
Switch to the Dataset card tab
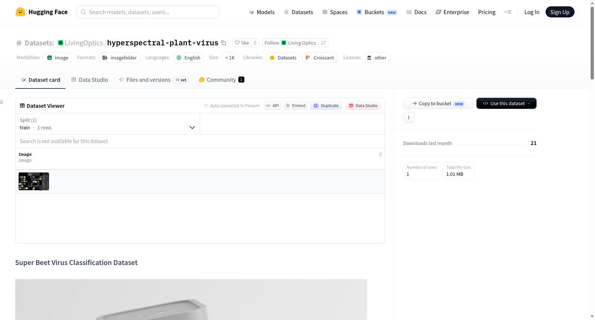[x=40, y=80]
